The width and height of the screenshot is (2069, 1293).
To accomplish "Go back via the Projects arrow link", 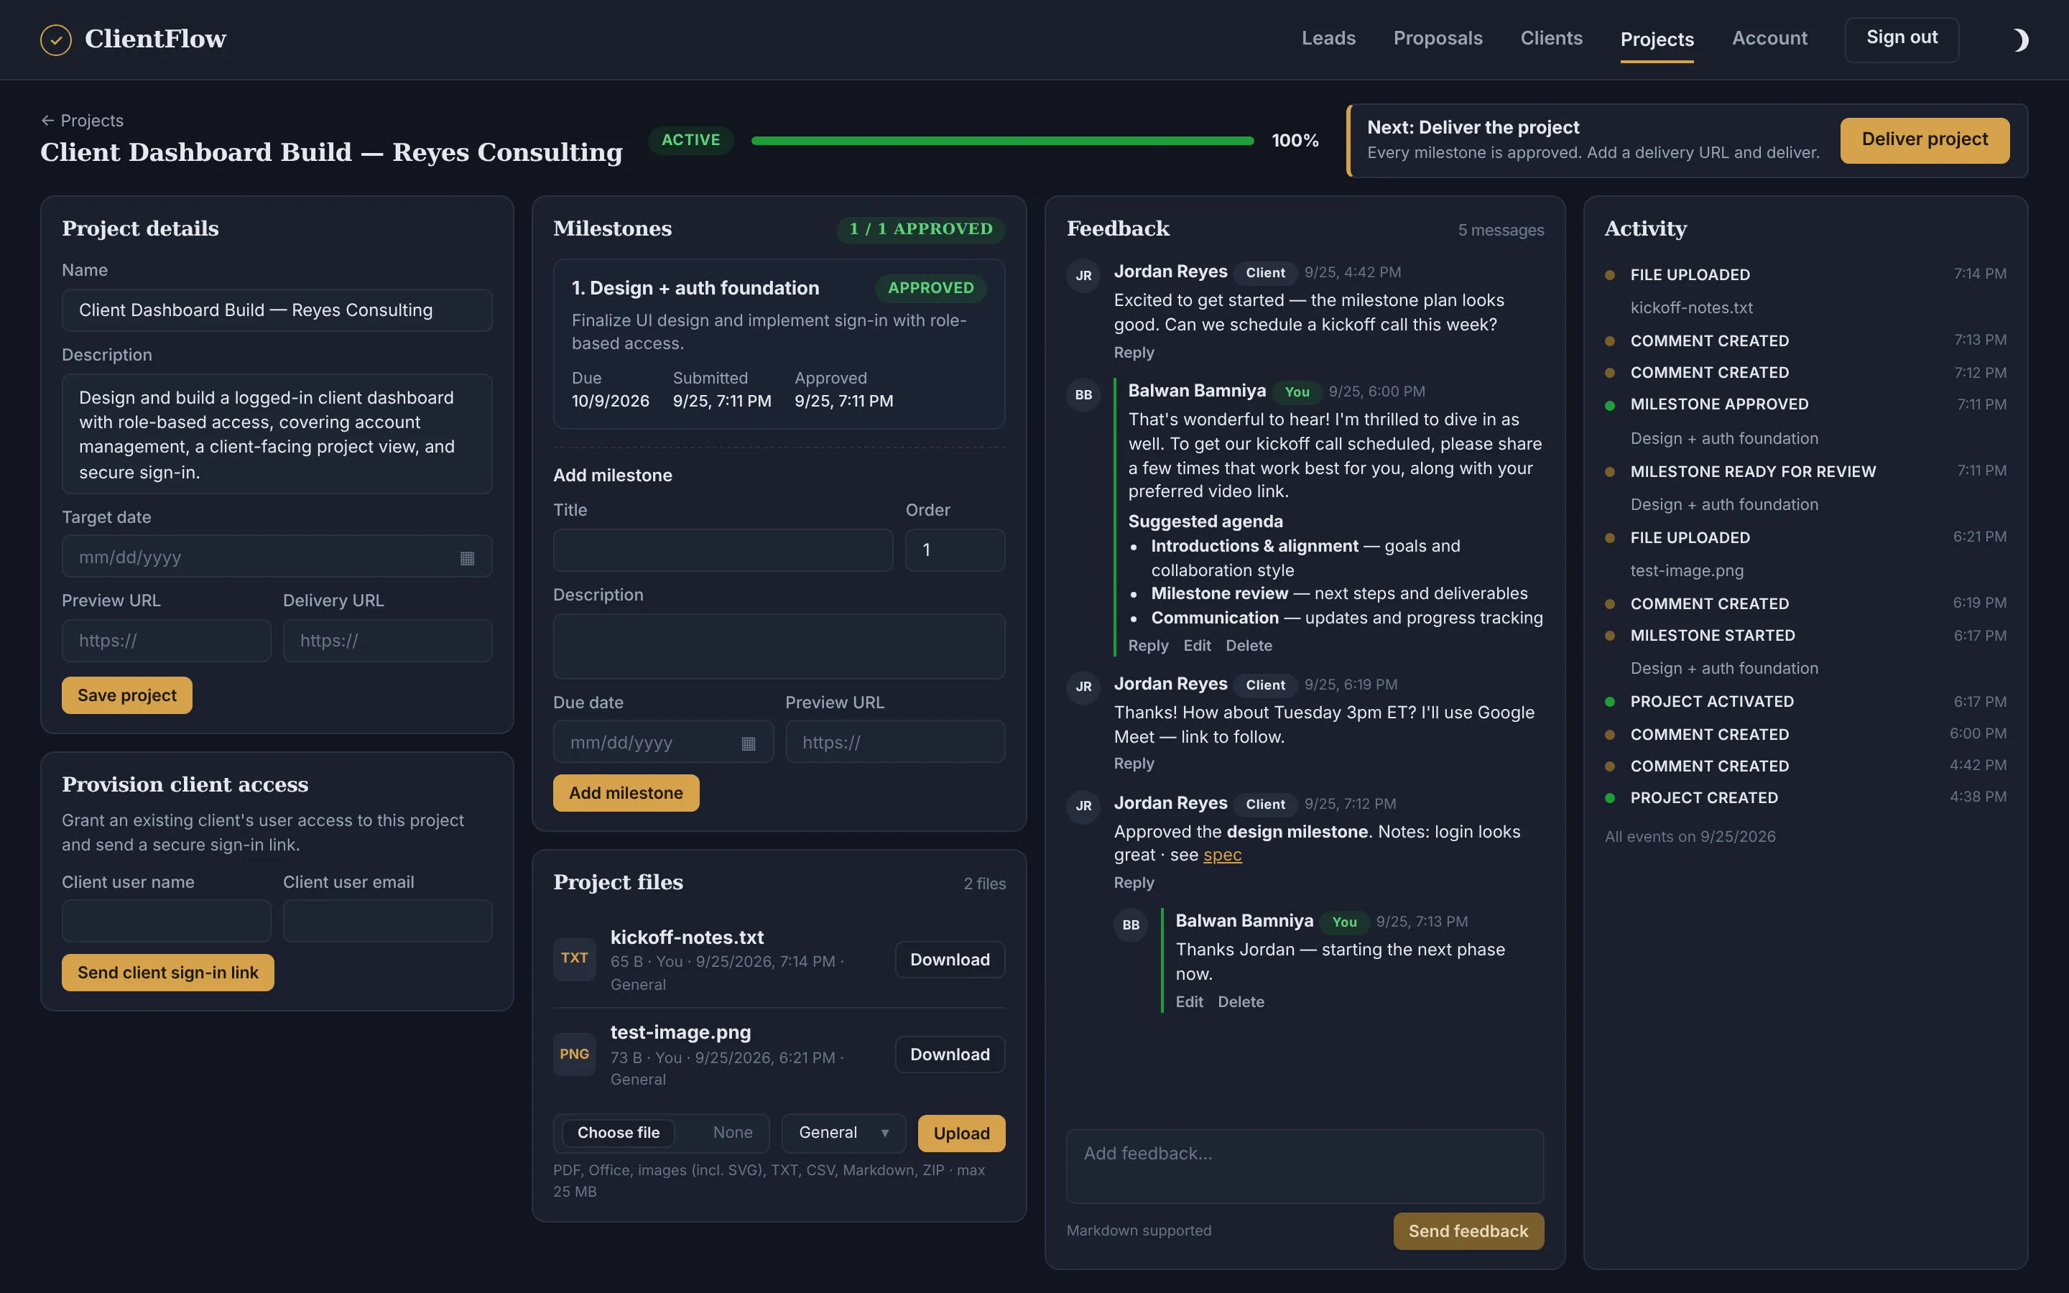I will [x=82, y=121].
